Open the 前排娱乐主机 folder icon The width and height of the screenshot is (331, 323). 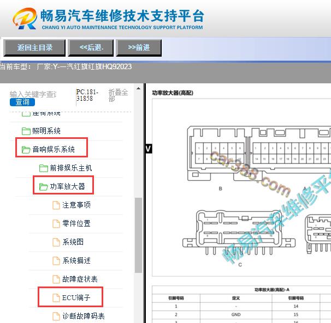[44, 168]
